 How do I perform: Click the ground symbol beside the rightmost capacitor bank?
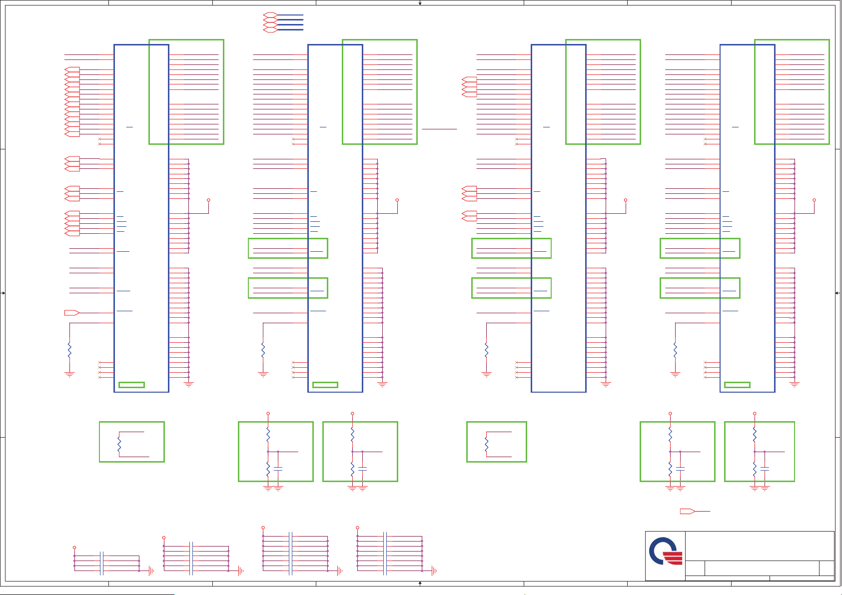point(434,571)
